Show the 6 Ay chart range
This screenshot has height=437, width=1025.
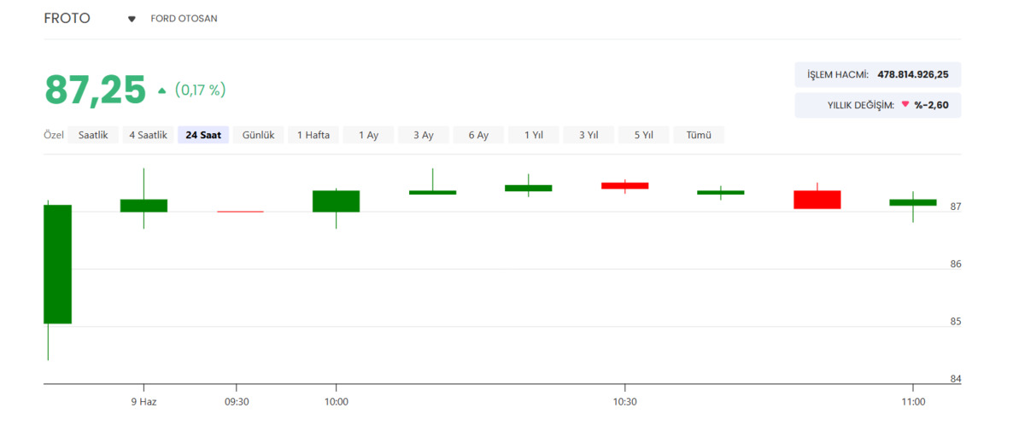click(478, 135)
